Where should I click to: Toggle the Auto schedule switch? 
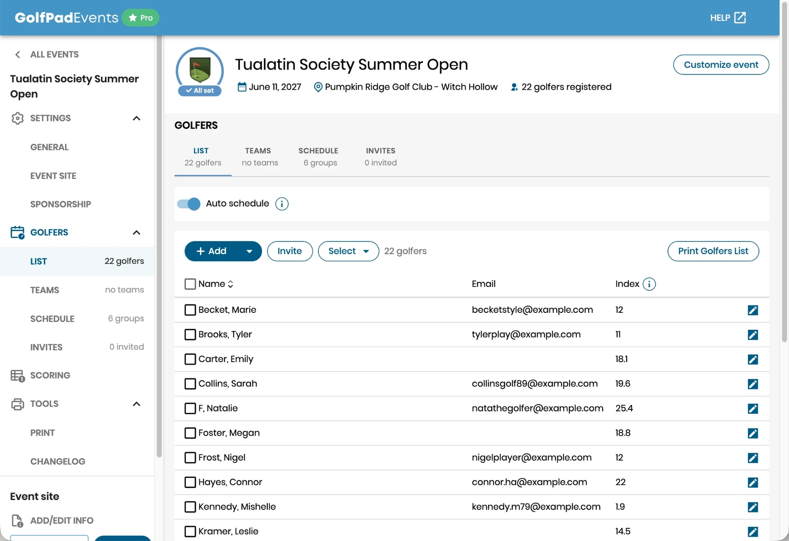[x=189, y=204]
